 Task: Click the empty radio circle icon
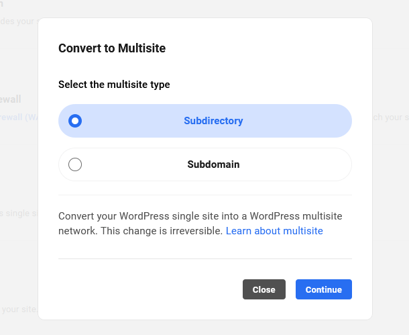click(x=75, y=164)
